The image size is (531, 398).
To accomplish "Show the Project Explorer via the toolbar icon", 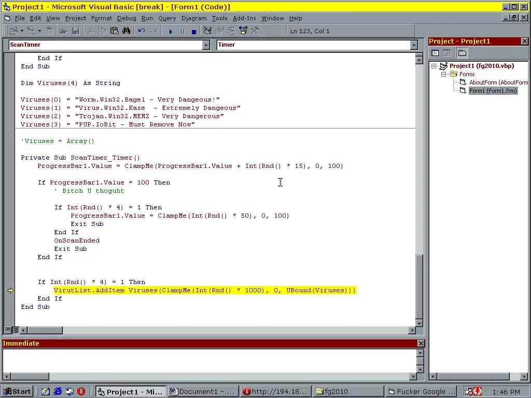I will tap(207, 31).
